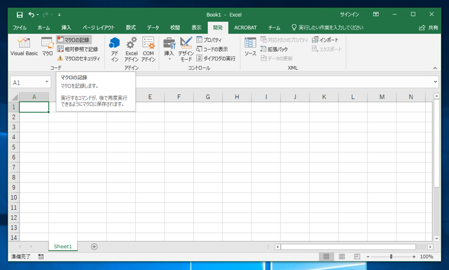Viewport: 449px width, 270px height.
Task: Switch to the ホーム tab
Action: (x=44, y=28)
